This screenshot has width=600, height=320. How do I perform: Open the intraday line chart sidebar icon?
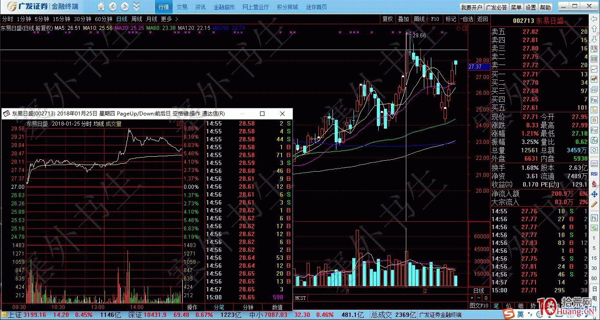[x=594, y=70]
